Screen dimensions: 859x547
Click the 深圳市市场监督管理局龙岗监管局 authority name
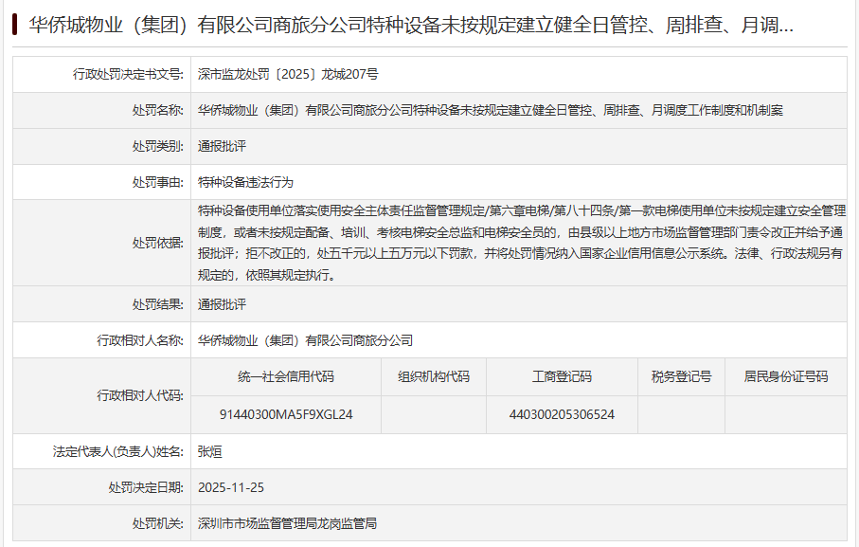(x=287, y=523)
